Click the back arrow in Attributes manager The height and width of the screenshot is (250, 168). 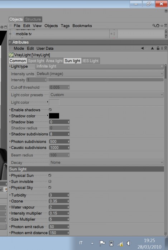point(142,48)
